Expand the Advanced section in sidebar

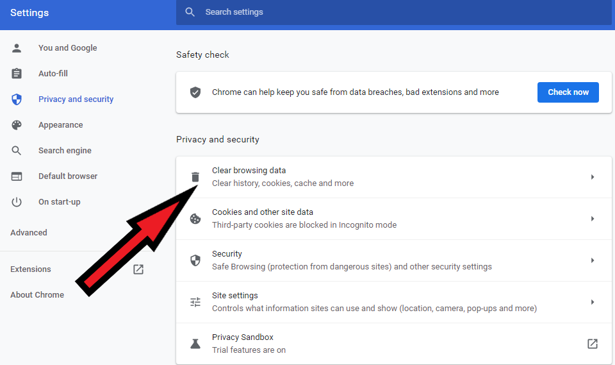[29, 233]
